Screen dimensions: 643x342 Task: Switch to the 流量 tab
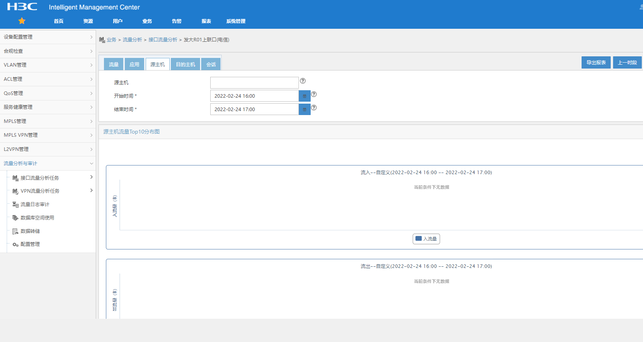(x=114, y=64)
